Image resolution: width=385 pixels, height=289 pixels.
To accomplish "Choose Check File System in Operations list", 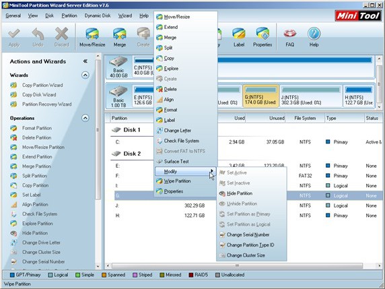I will 40,214.
